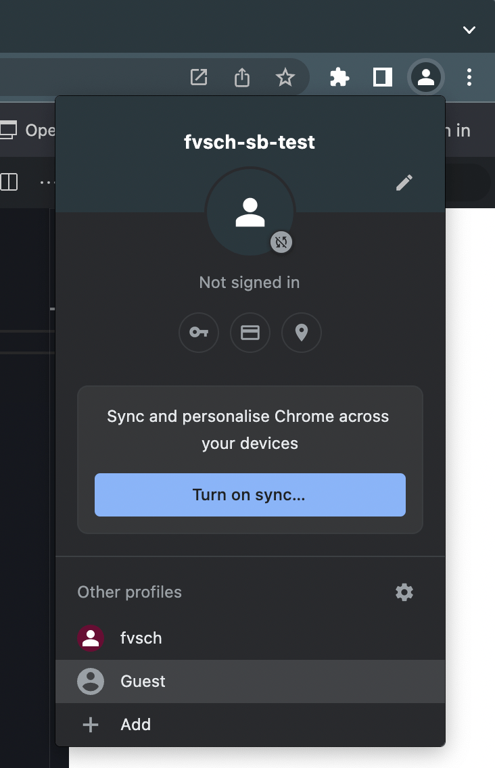Open the manage profiles gear icon
The image size is (495, 768).
404,592
